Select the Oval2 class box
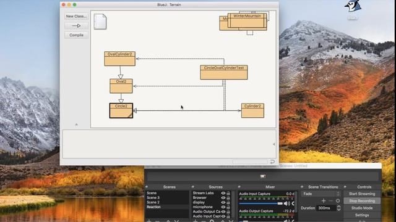396x222 pixels. point(121,86)
